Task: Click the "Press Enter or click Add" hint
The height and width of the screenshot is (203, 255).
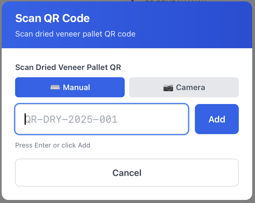Action: [x=53, y=145]
